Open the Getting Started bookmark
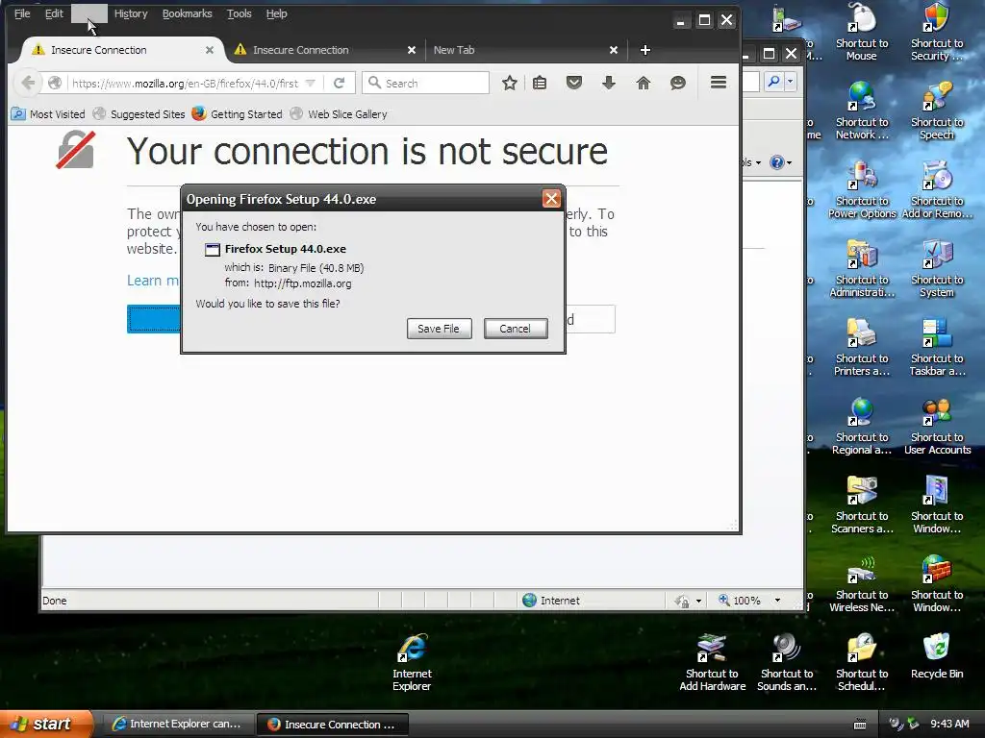 237,114
